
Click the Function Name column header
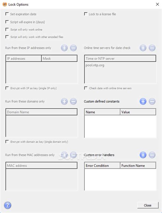click(x=138, y=165)
